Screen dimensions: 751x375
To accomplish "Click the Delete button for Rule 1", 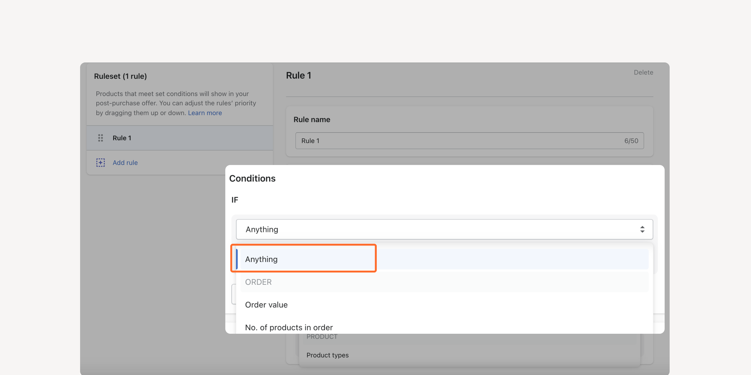I will (643, 72).
